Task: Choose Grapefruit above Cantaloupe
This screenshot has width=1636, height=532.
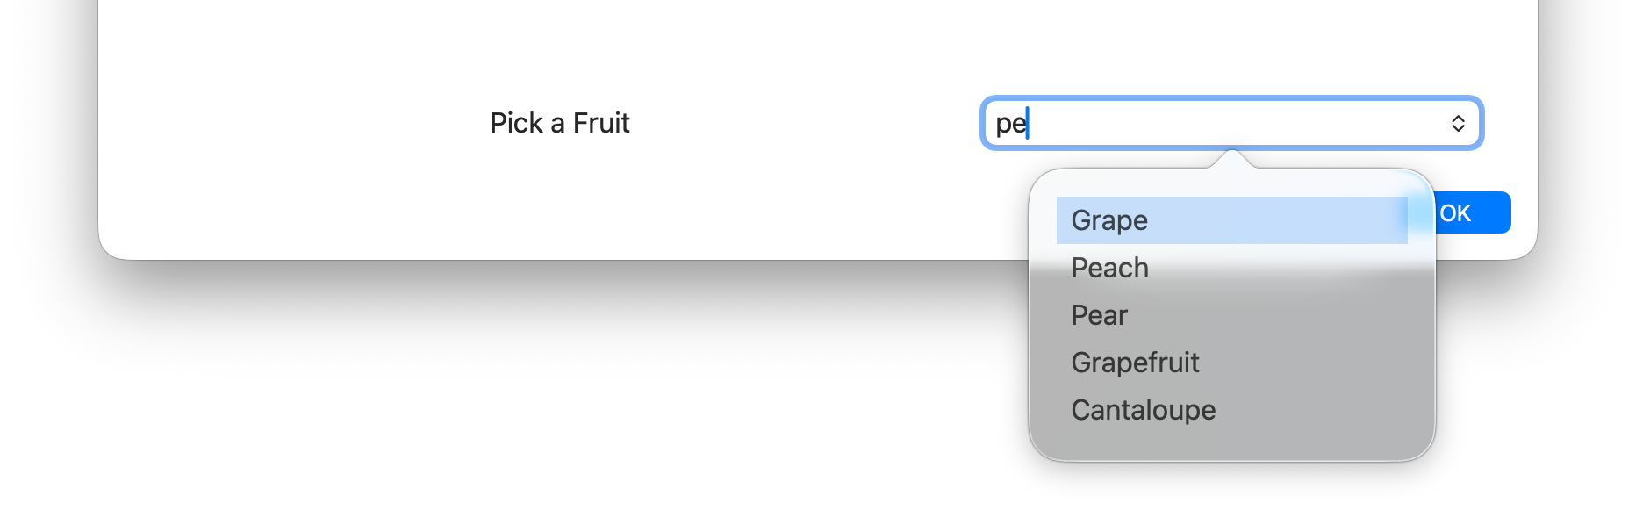Action: (1135, 363)
